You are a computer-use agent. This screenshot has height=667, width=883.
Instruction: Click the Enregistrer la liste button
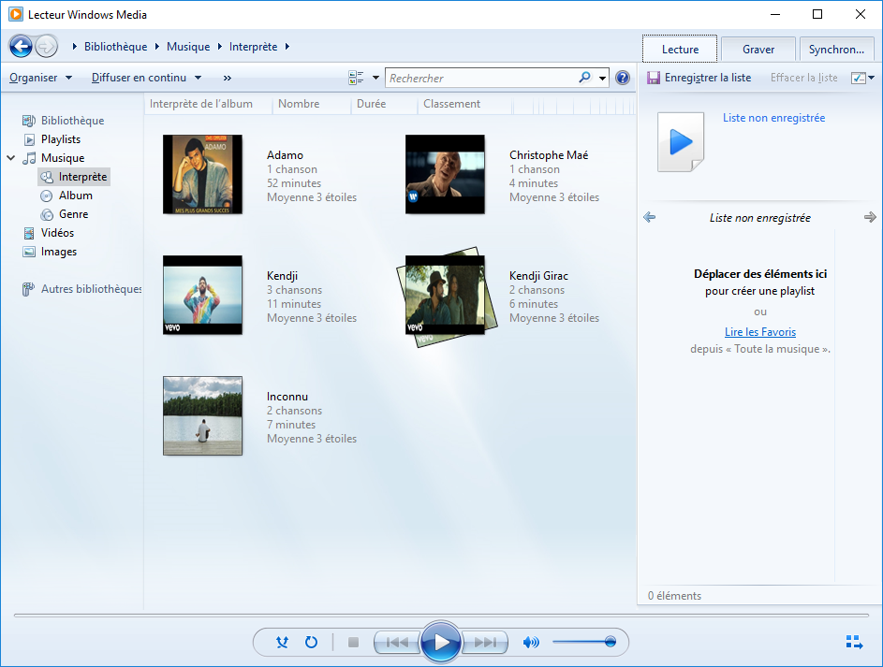coord(699,78)
